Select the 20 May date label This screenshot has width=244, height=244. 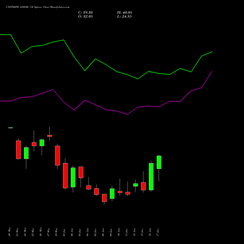(x=9, y=232)
